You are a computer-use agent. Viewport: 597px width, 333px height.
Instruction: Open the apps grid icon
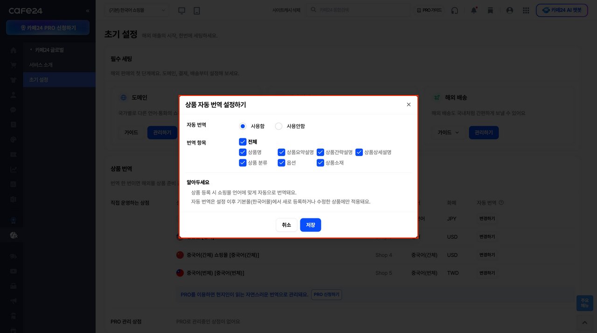pos(526,10)
